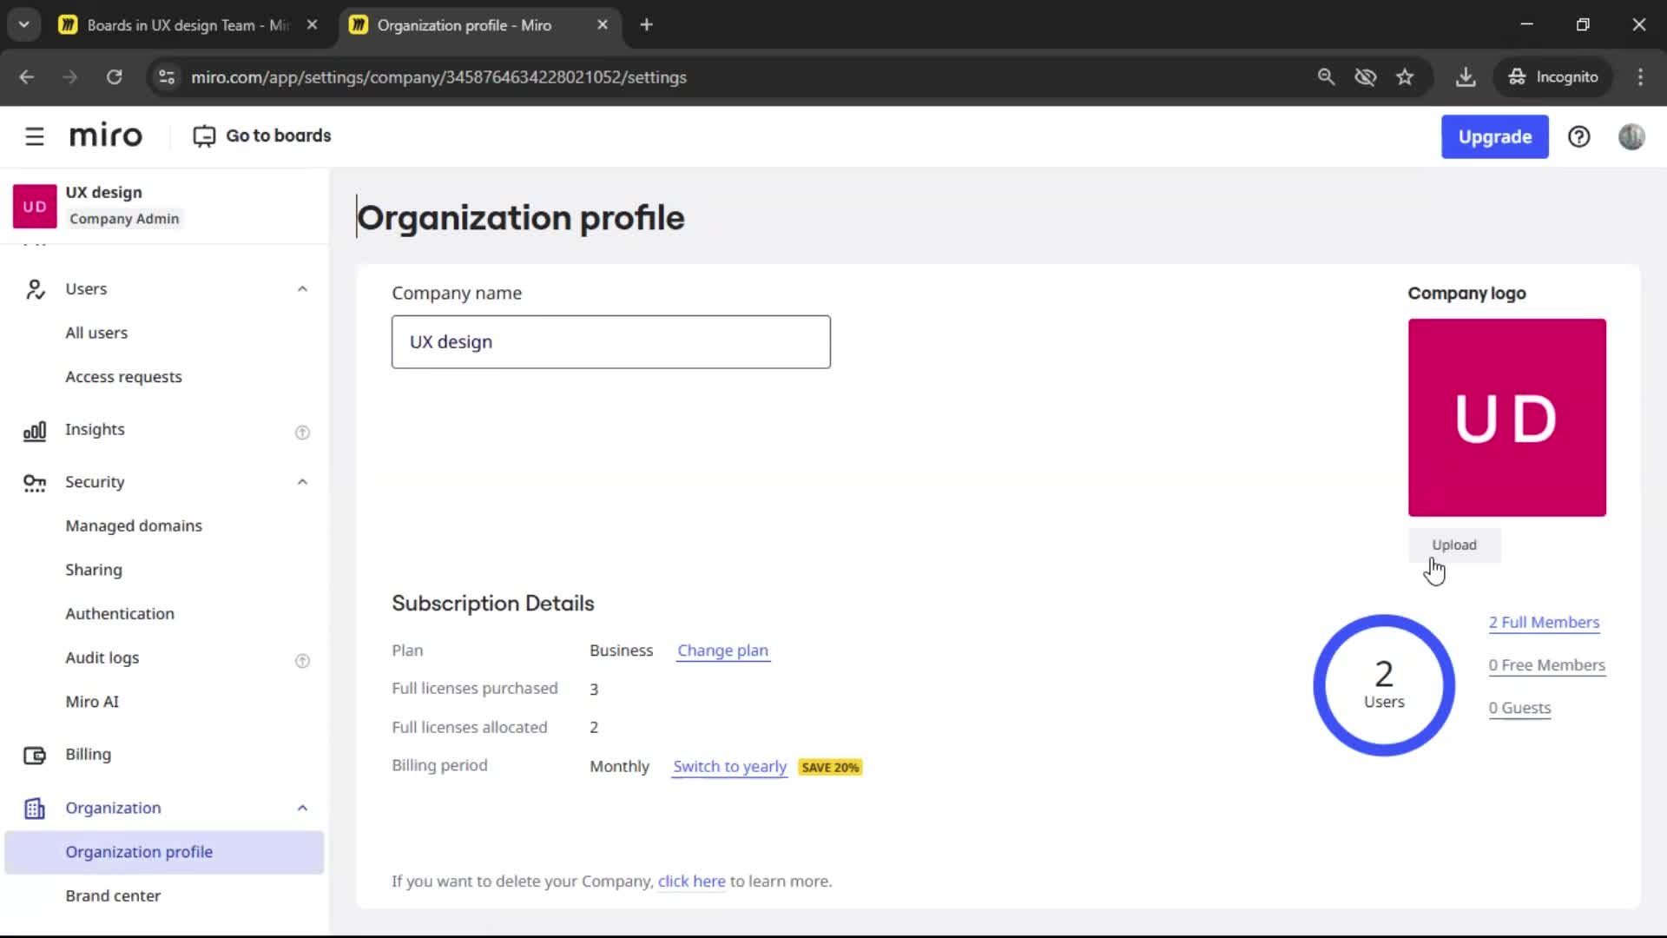Open the user profile avatar
1667x938 pixels.
coord(1631,136)
